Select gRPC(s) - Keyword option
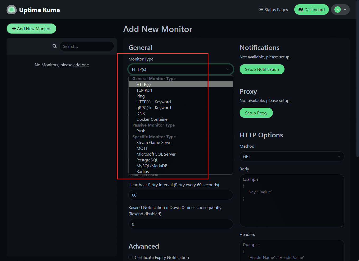Screen dimensions: 359x261 coord(181,108)
